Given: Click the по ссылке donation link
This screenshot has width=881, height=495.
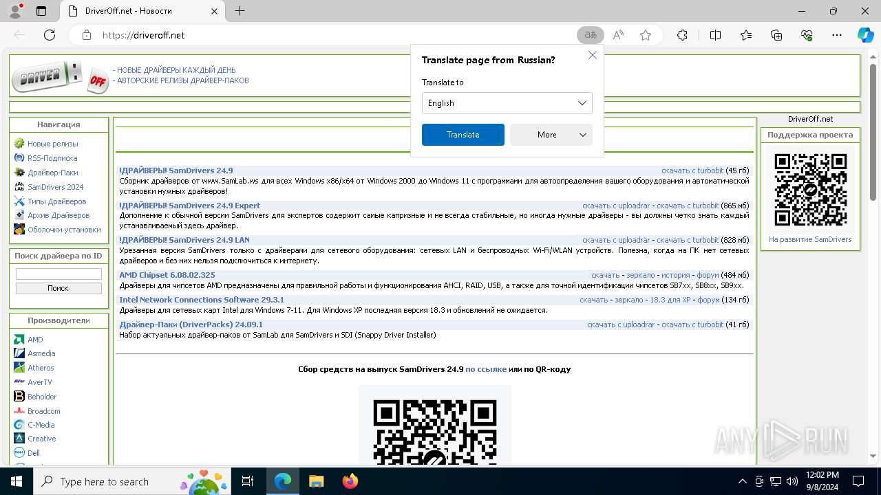Looking at the screenshot, I should [486, 369].
